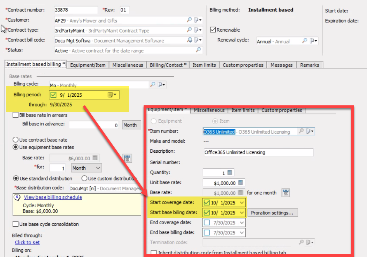The height and width of the screenshot is (257, 367).
Task: Select the Item radio option
Action: (215, 121)
